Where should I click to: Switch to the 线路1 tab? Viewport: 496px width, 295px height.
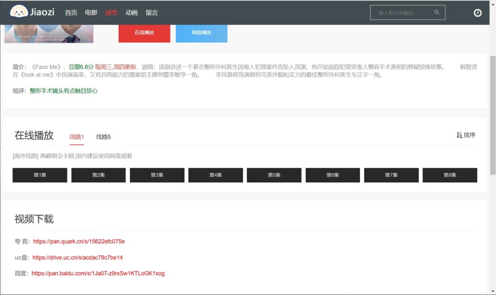(77, 137)
